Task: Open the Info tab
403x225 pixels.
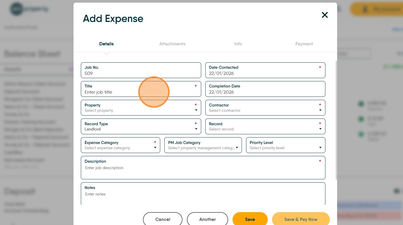Action: [x=238, y=44]
